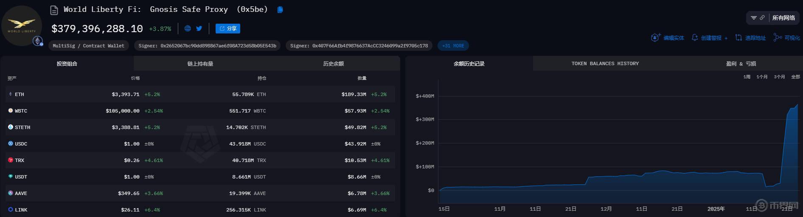Screen dimensions: 803x217
Task: Click the 40.718M TRX holding
Action: coord(249,160)
